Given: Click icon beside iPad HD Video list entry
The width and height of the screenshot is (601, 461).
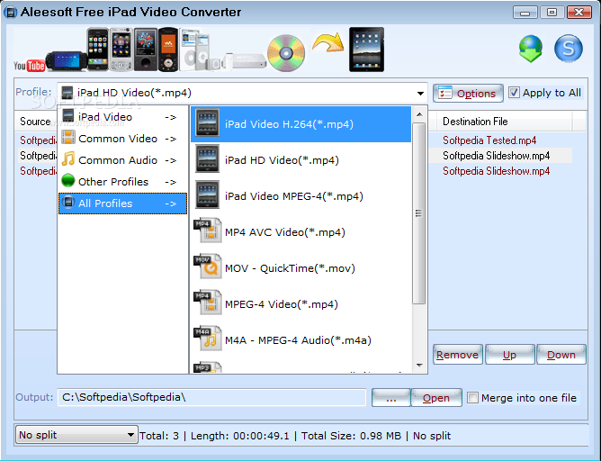Looking at the screenshot, I should [207, 158].
